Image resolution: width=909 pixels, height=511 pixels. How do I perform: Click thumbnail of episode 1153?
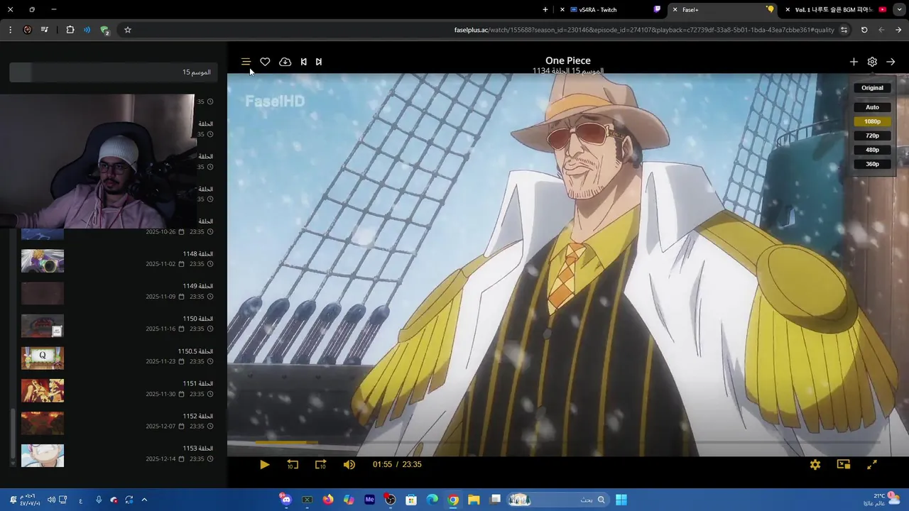point(43,456)
